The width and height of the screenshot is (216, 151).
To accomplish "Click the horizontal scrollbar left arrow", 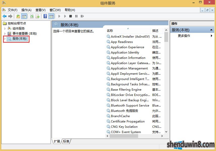I will (x=107, y=136).
